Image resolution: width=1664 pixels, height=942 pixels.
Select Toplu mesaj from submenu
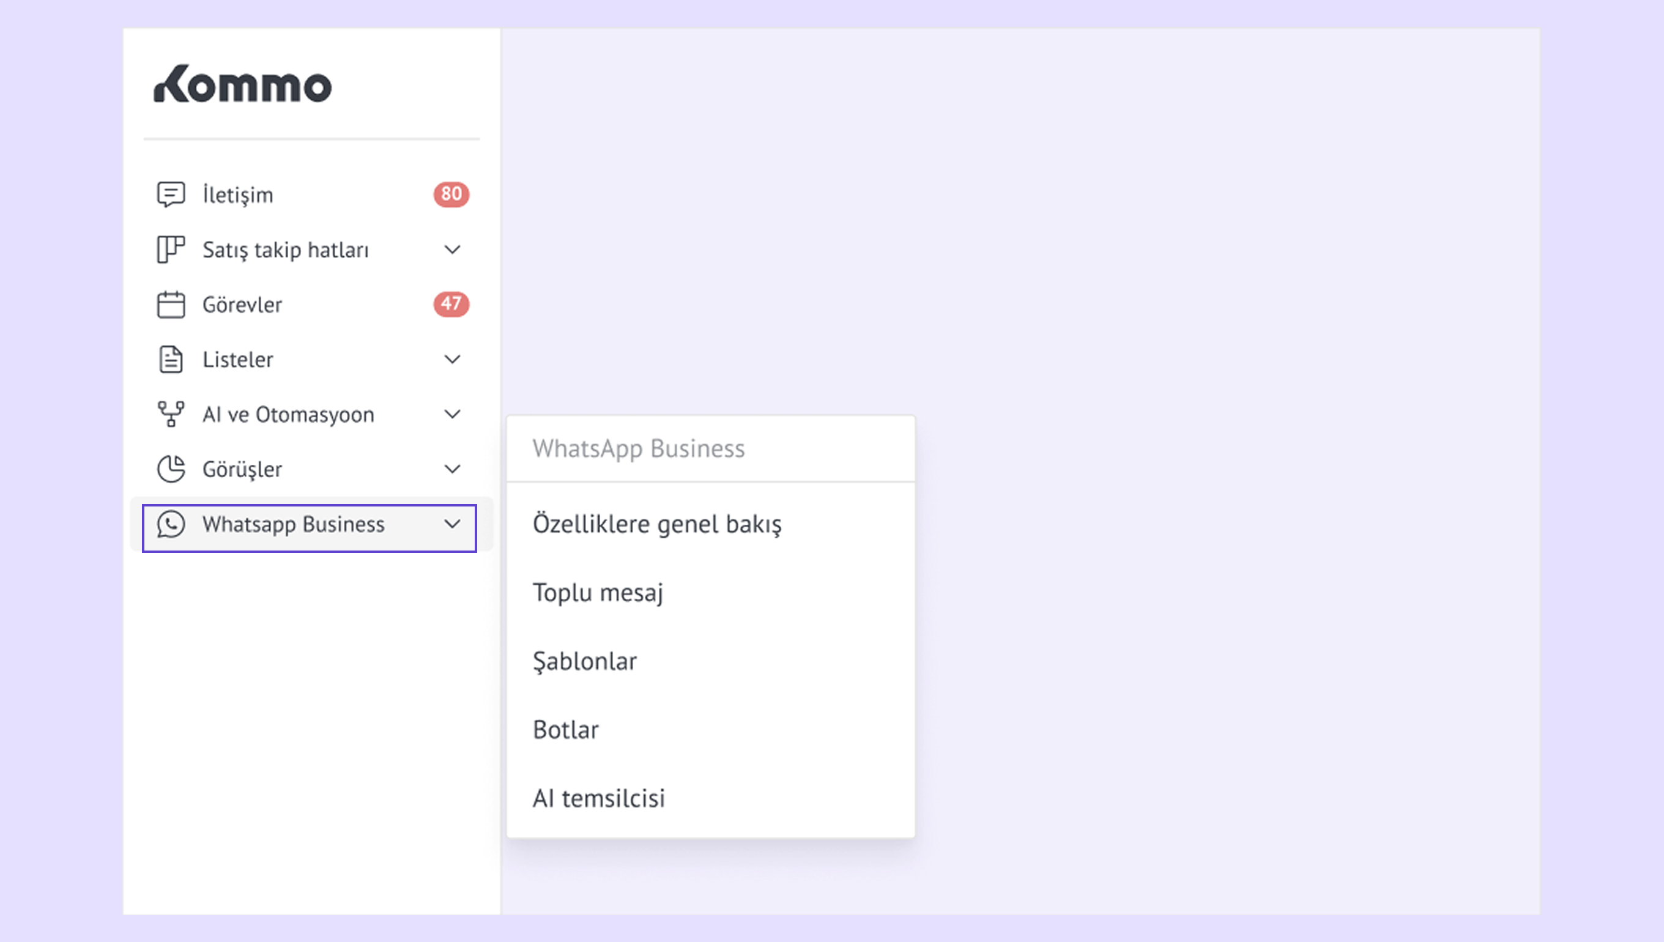coord(598,593)
